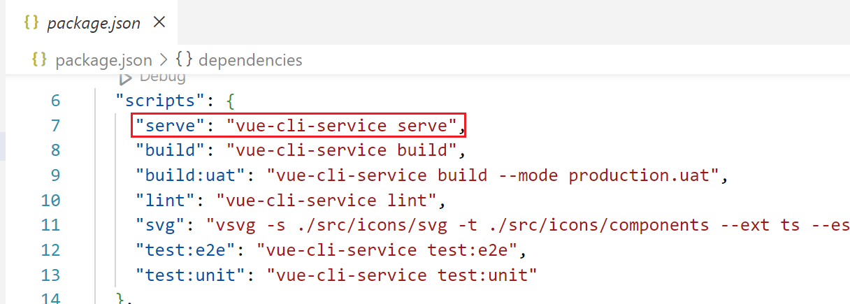Open the package.json breadcrumb item
This screenshot has width=850, height=304.
[104, 60]
